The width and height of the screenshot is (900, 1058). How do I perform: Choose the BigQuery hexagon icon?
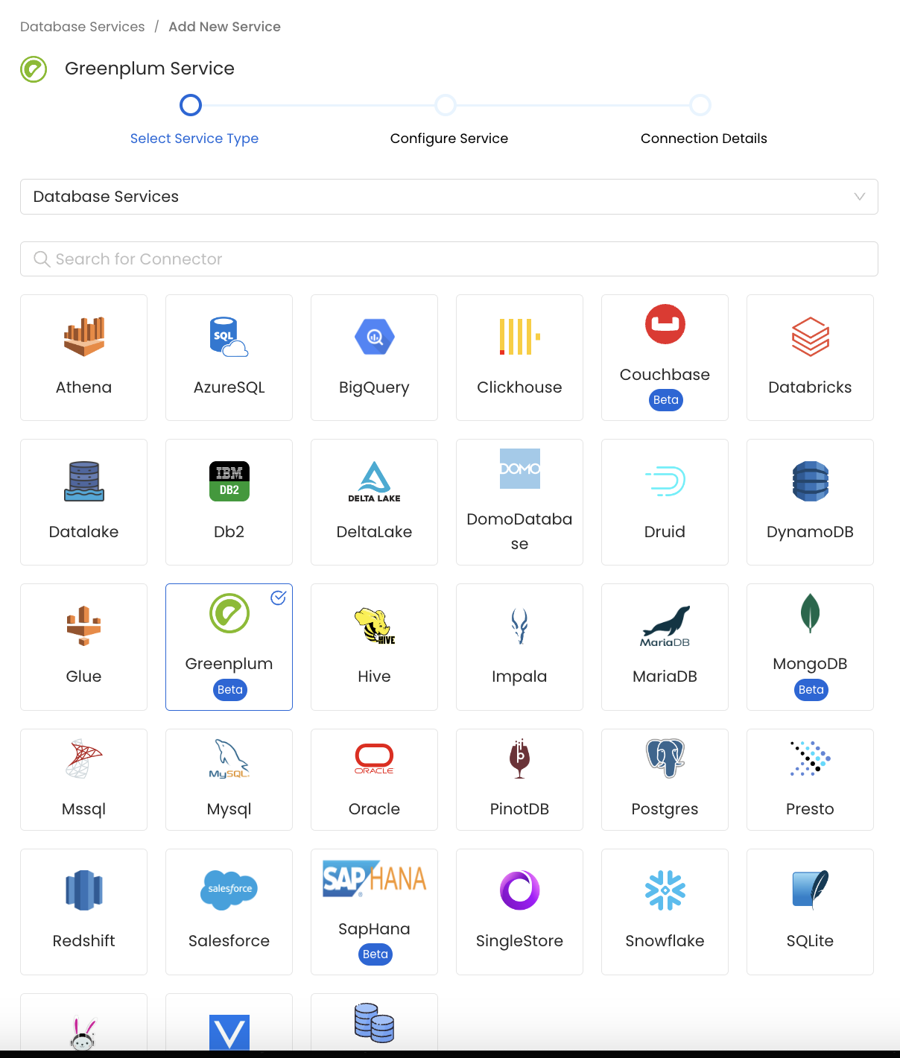pyautogui.click(x=374, y=337)
